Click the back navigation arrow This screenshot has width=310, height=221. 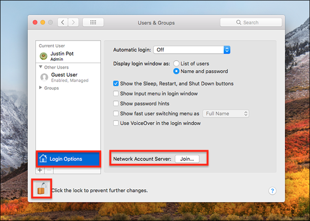(63, 22)
